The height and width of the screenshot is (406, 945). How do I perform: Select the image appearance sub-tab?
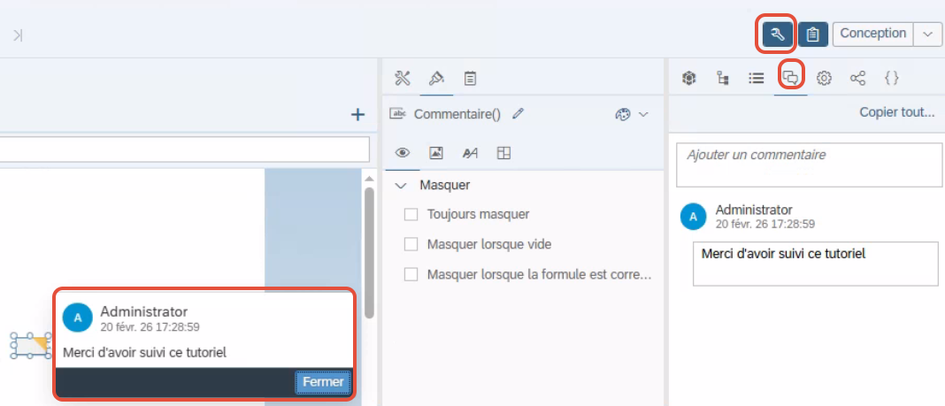(436, 153)
